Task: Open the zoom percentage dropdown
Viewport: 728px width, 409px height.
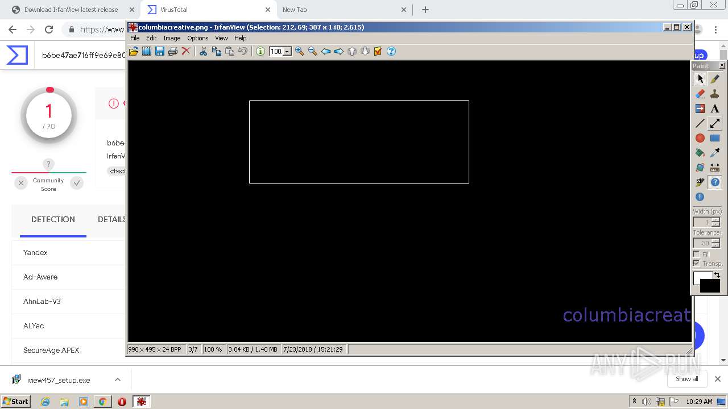Action: tap(287, 52)
